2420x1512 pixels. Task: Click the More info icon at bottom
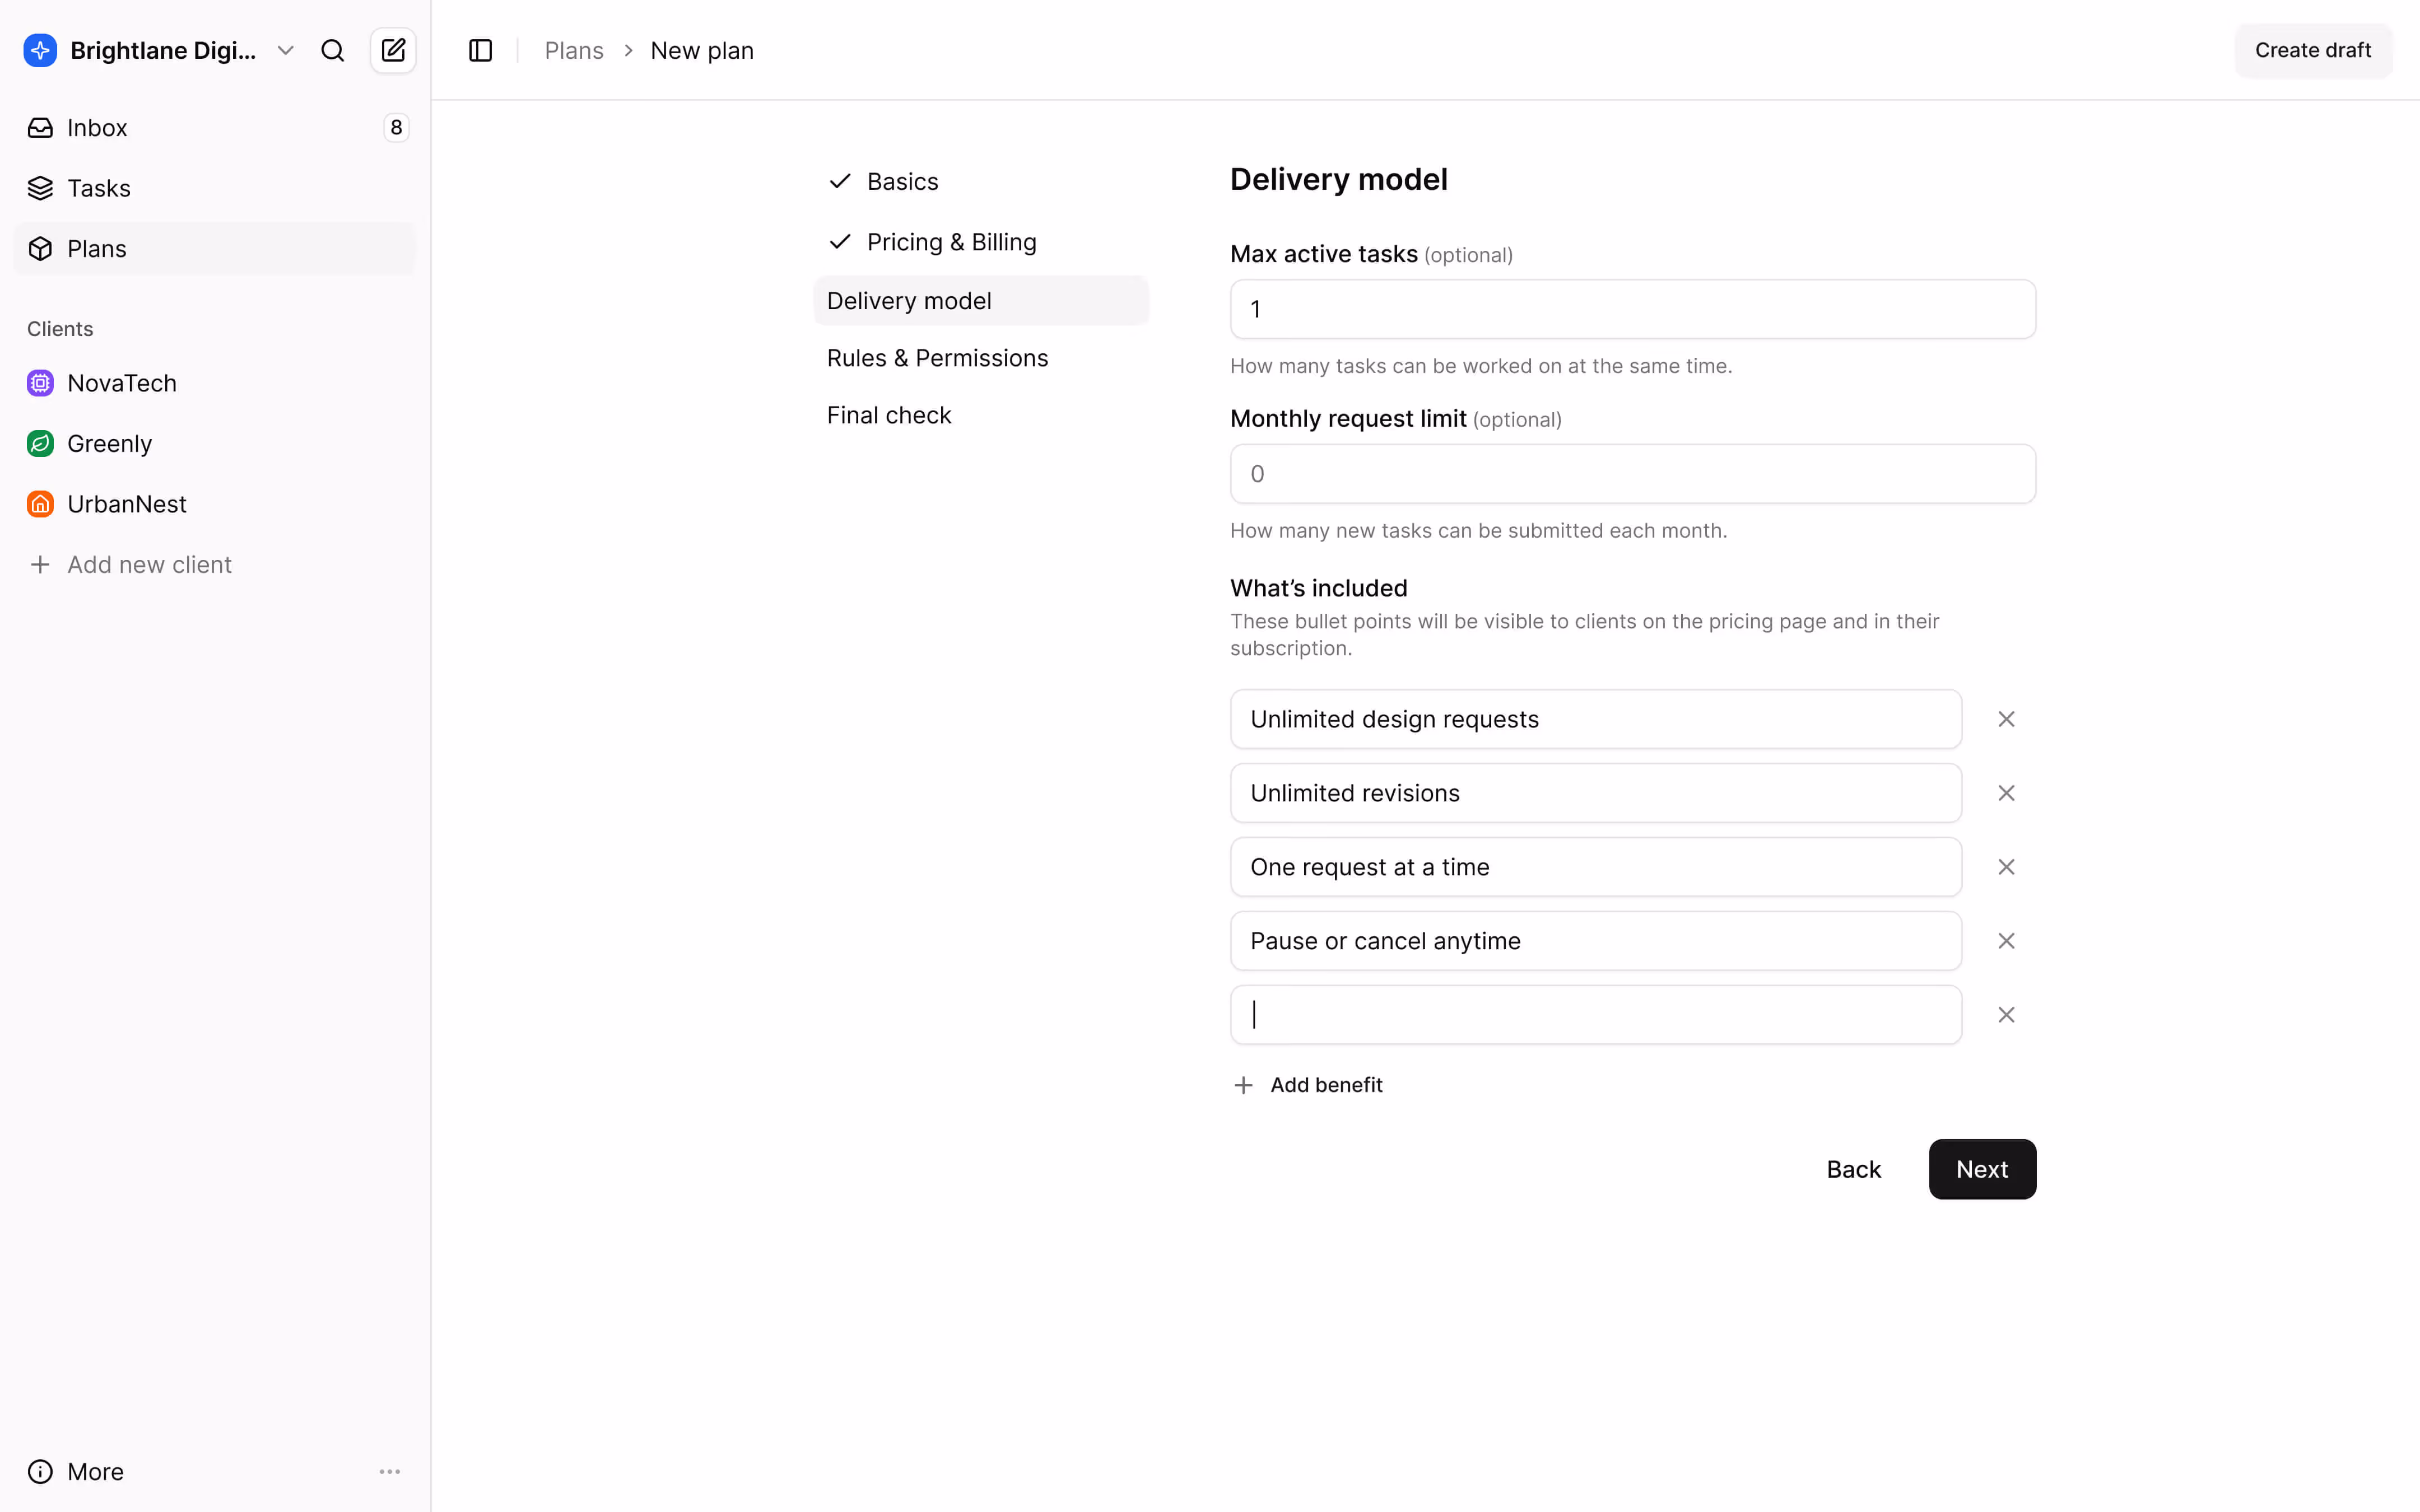40,1471
